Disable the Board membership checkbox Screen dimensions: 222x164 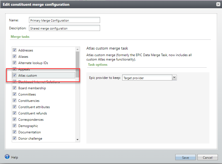point(14,88)
